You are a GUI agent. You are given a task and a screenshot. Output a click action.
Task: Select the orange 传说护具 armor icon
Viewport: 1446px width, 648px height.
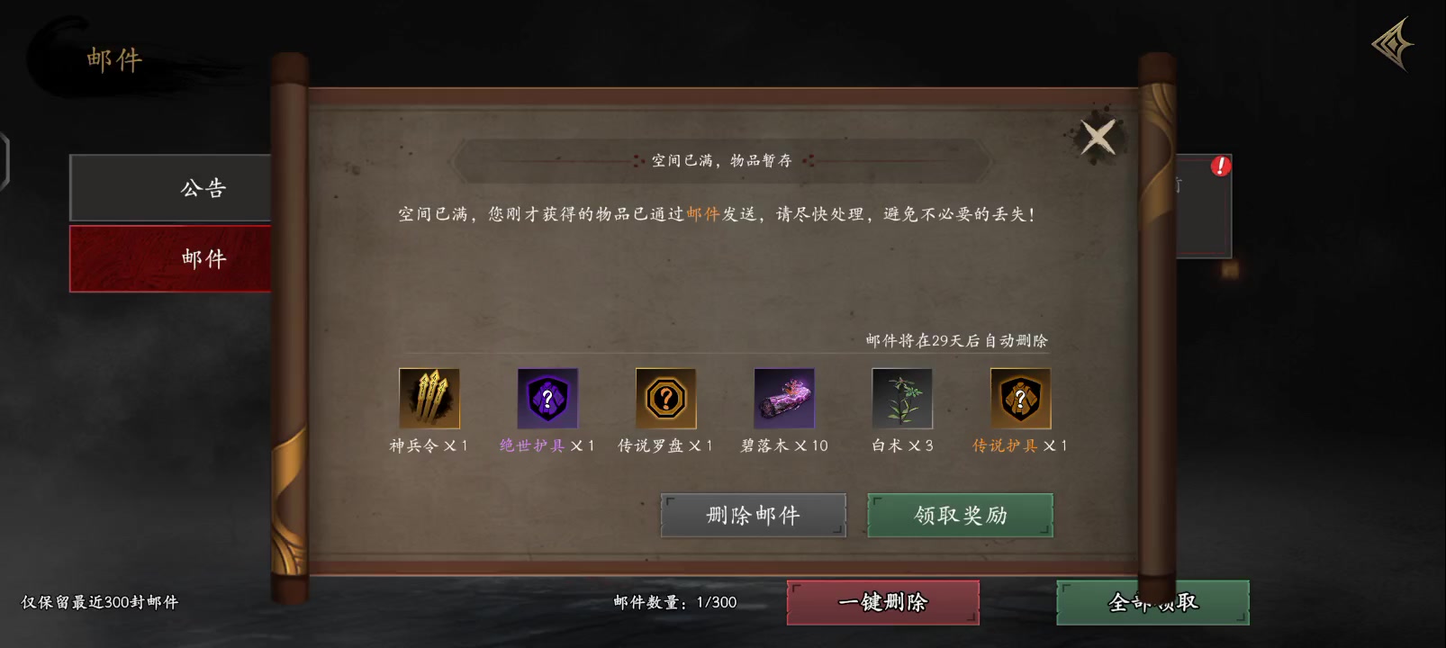tap(1020, 398)
